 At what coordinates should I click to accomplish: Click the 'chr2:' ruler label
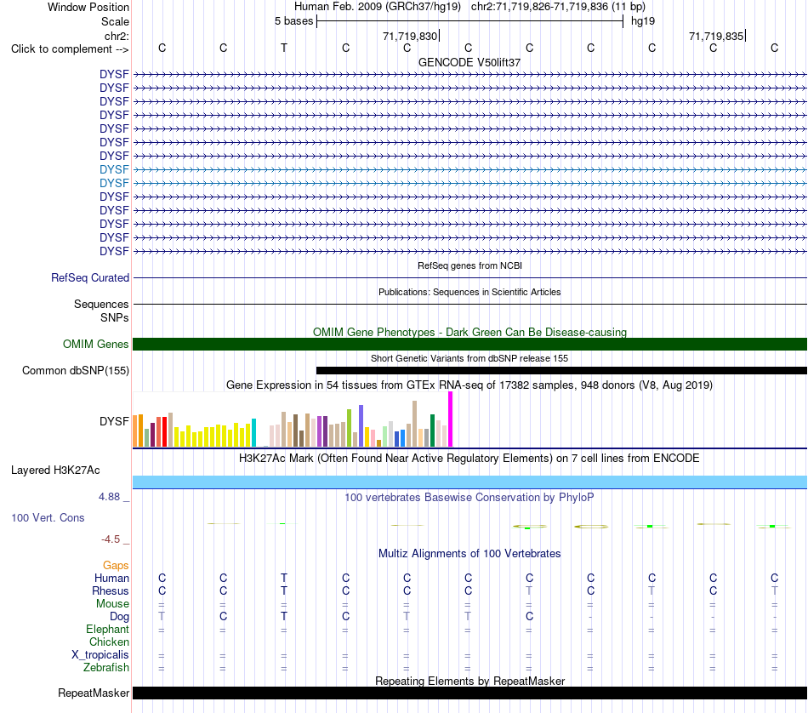coord(117,36)
